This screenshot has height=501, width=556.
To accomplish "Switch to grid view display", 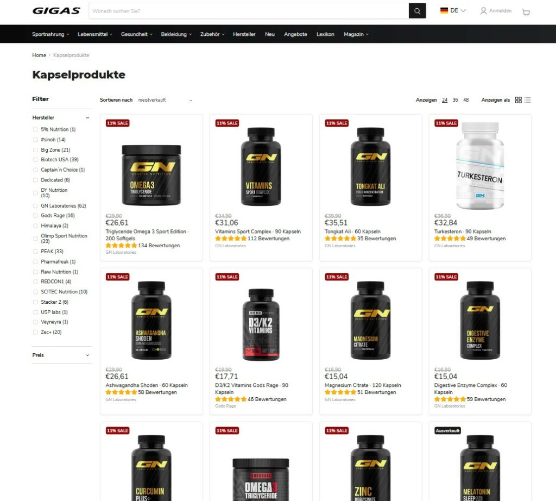I will [x=518, y=100].
